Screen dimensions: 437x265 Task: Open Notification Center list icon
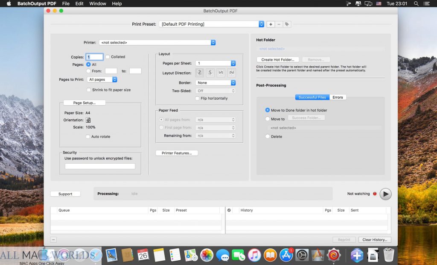427,3
